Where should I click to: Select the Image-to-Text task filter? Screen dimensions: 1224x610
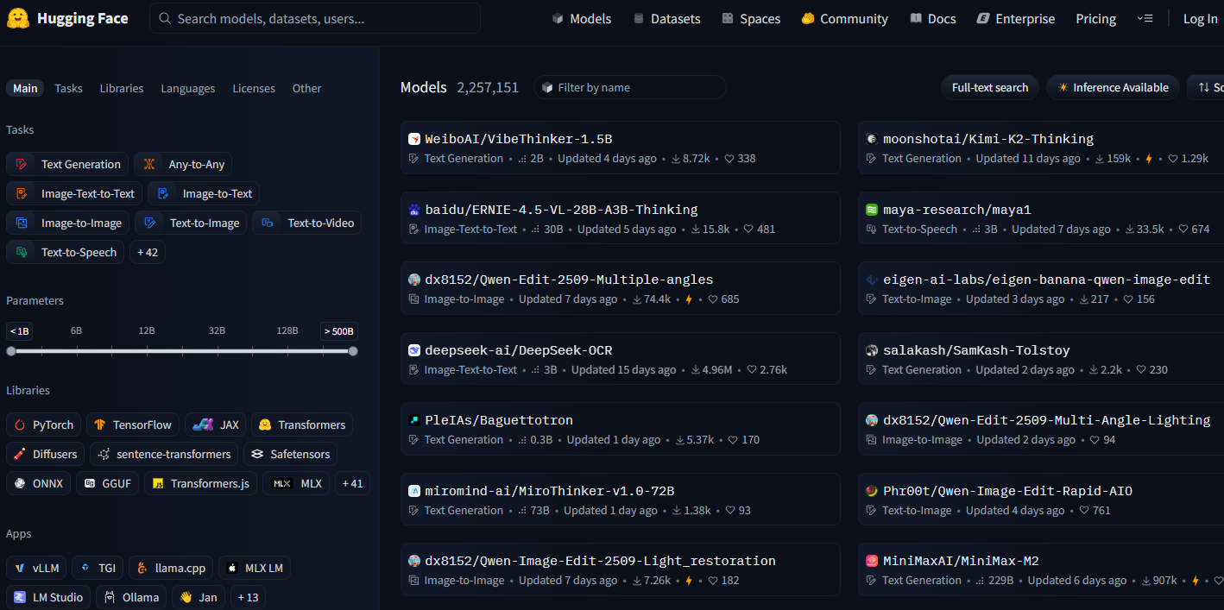204,193
